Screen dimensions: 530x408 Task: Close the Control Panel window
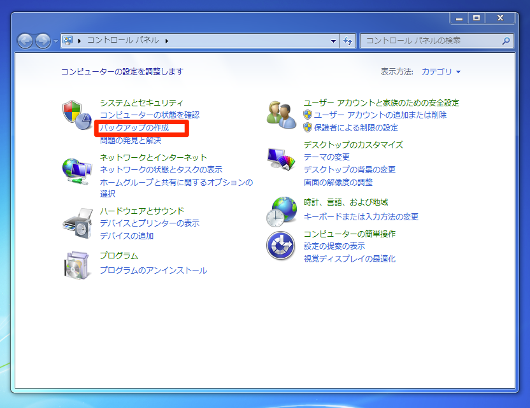(x=501, y=18)
